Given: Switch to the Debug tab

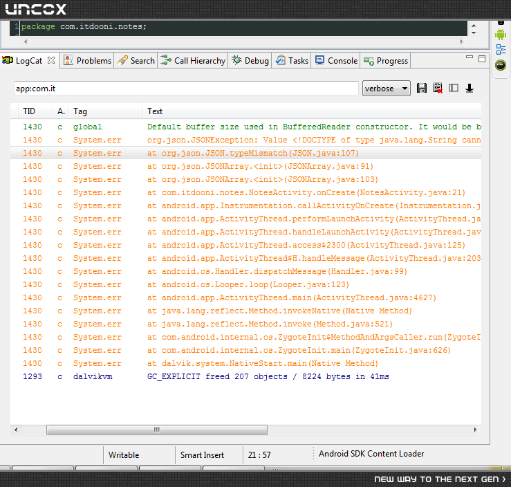Looking at the screenshot, I should click(250, 61).
